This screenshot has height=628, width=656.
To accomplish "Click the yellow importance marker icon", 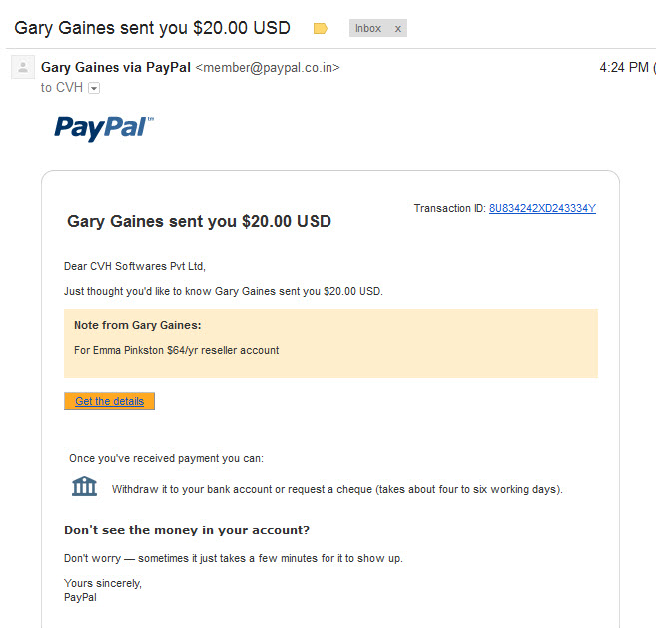I will (321, 28).
